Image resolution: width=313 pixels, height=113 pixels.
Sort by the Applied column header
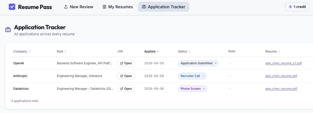coord(151,51)
